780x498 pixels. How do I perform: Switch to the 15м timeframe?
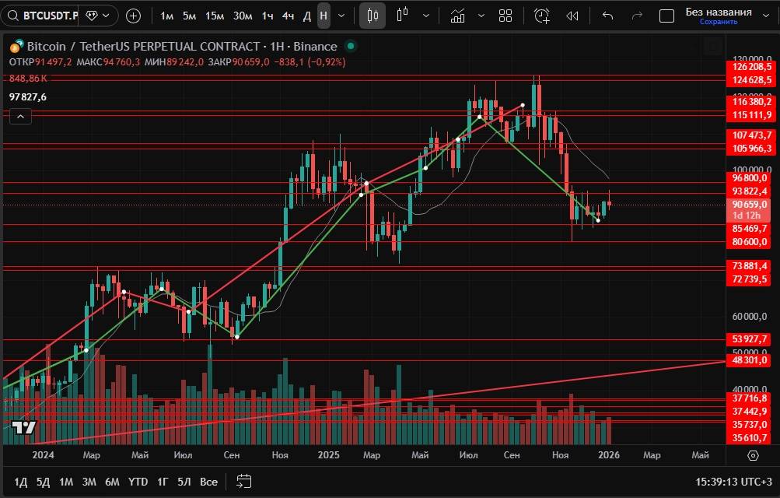pos(215,16)
